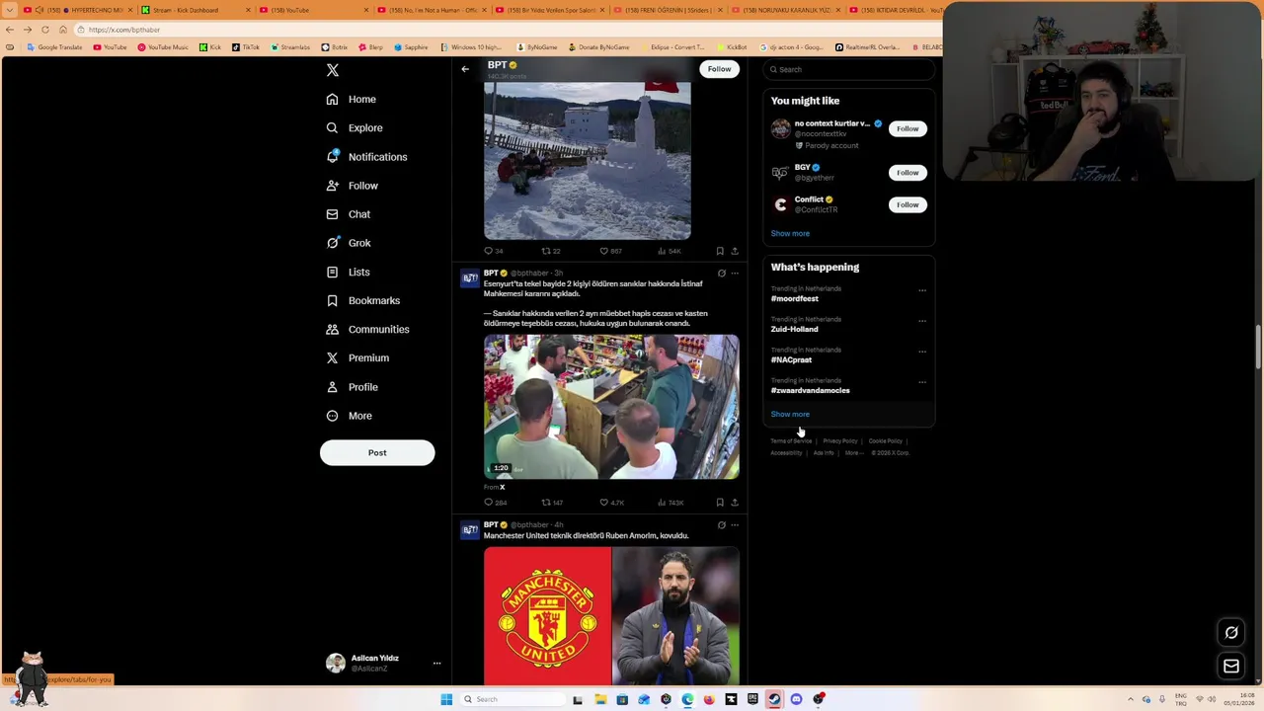Show more under You might like
Image resolution: width=1264 pixels, height=711 pixels.
pyautogui.click(x=790, y=233)
